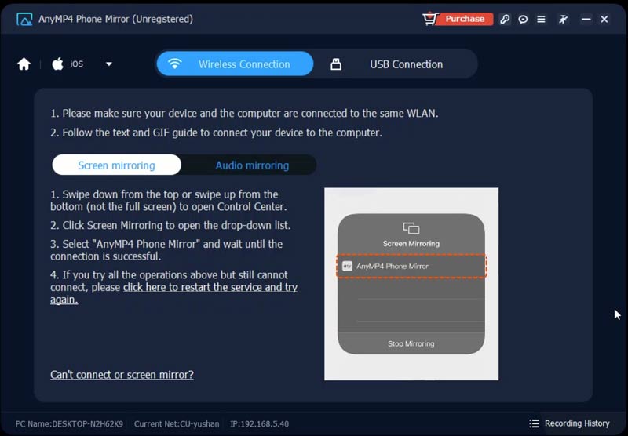Click the Screen Mirroring guide GIF image

[x=411, y=284]
